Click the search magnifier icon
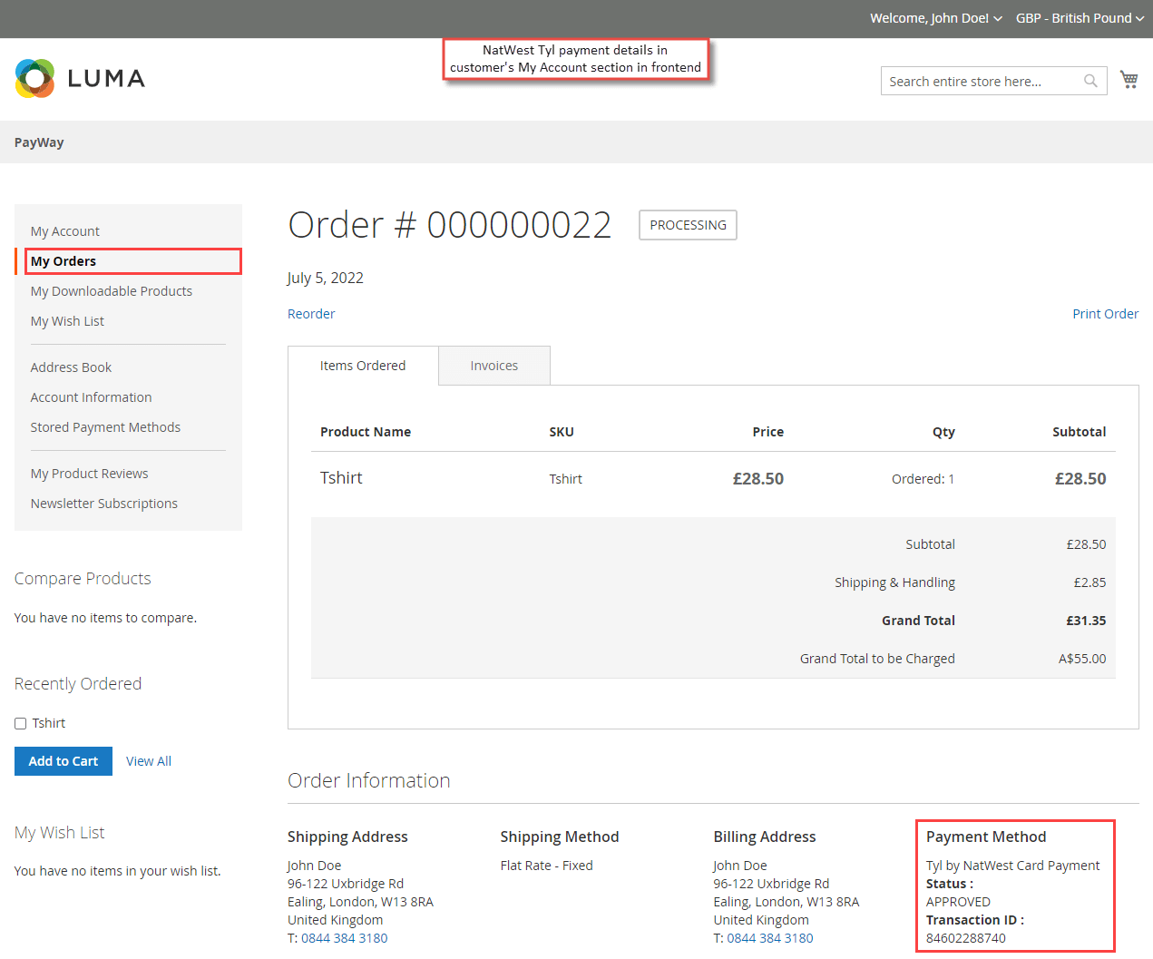The height and width of the screenshot is (959, 1153). pyautogui.click(x=1090, y=81)
